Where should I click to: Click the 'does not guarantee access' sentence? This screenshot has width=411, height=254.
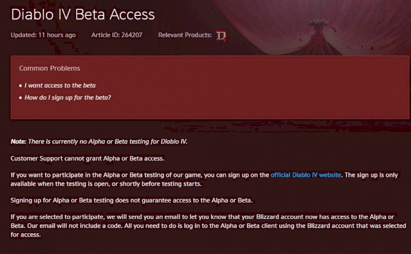tap(132, 200)
